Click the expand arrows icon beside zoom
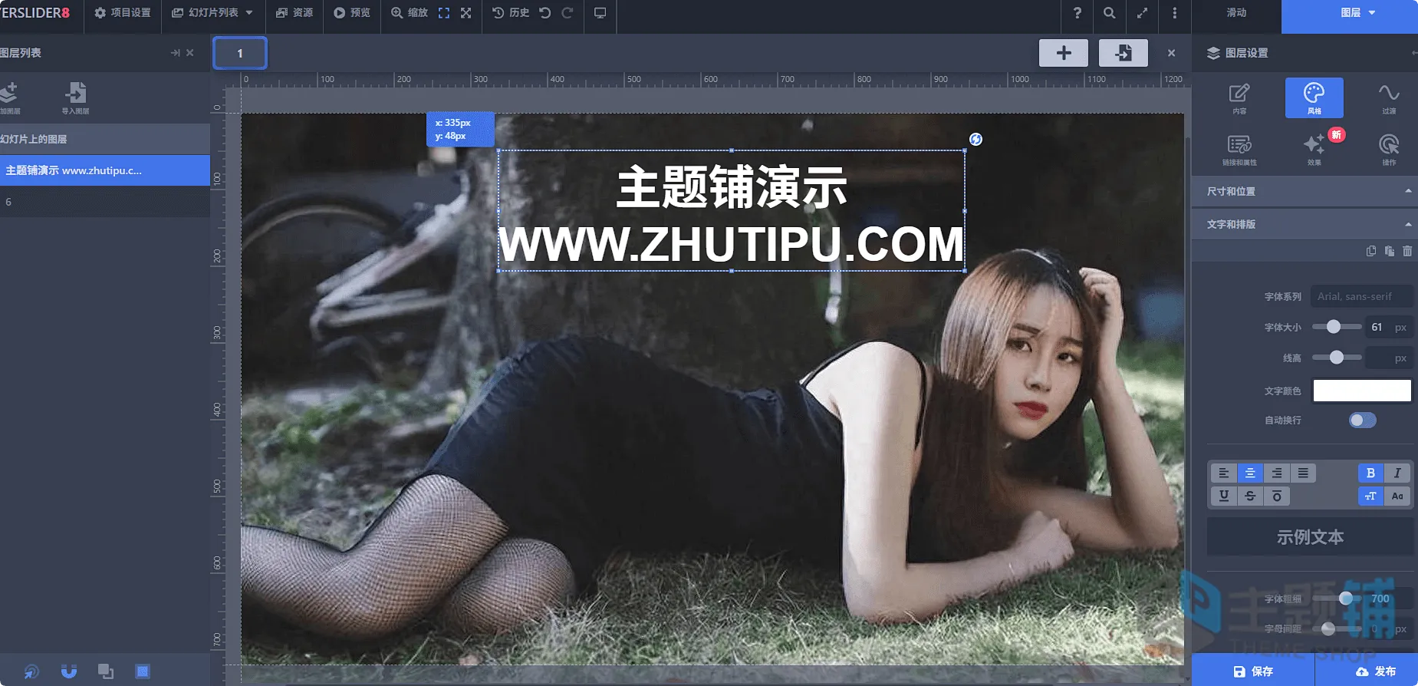1418x686 pixels. [466, 13]
